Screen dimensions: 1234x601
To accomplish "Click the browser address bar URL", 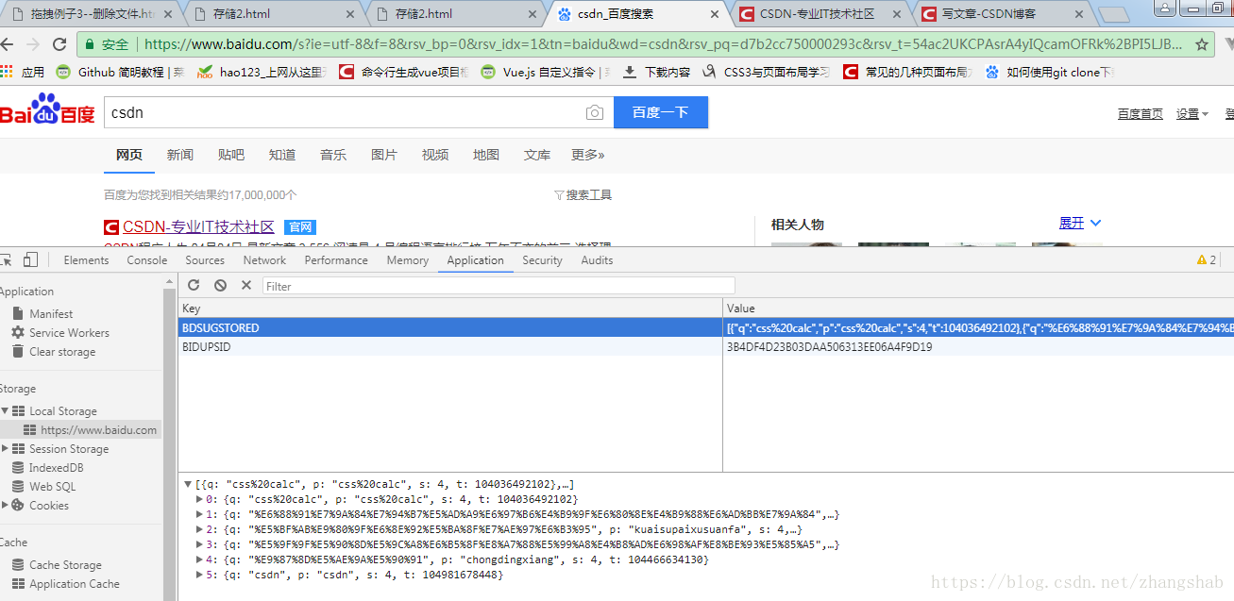I will (662, 44).
